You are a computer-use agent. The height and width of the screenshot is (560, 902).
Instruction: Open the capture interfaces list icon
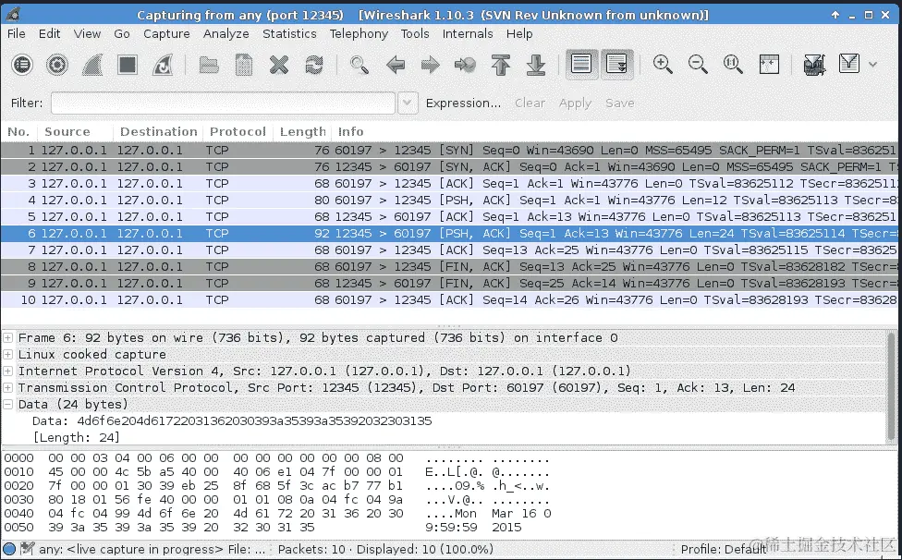[22, 65]
